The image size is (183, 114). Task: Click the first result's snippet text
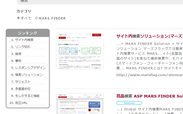(x=150, y=56)
